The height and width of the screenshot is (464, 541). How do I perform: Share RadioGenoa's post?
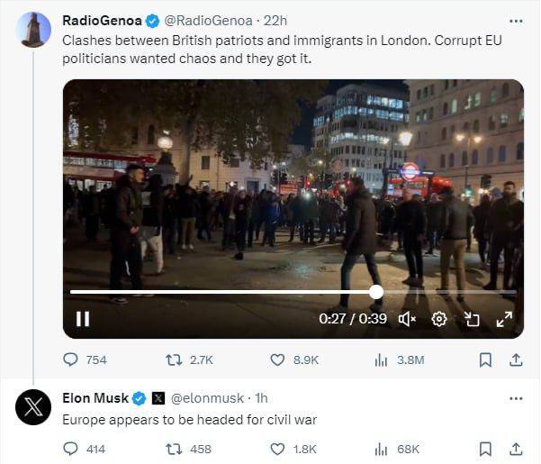coord(516,359)
